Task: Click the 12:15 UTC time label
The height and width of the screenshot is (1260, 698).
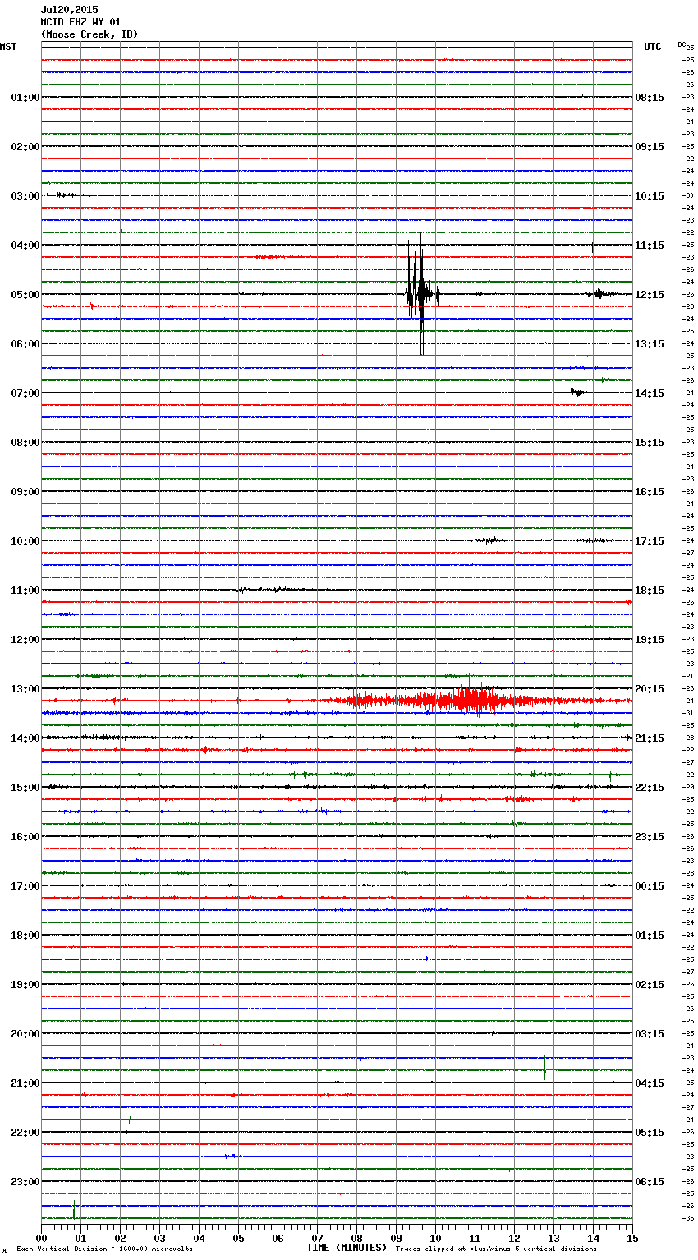Action: [x=650, y=295]
